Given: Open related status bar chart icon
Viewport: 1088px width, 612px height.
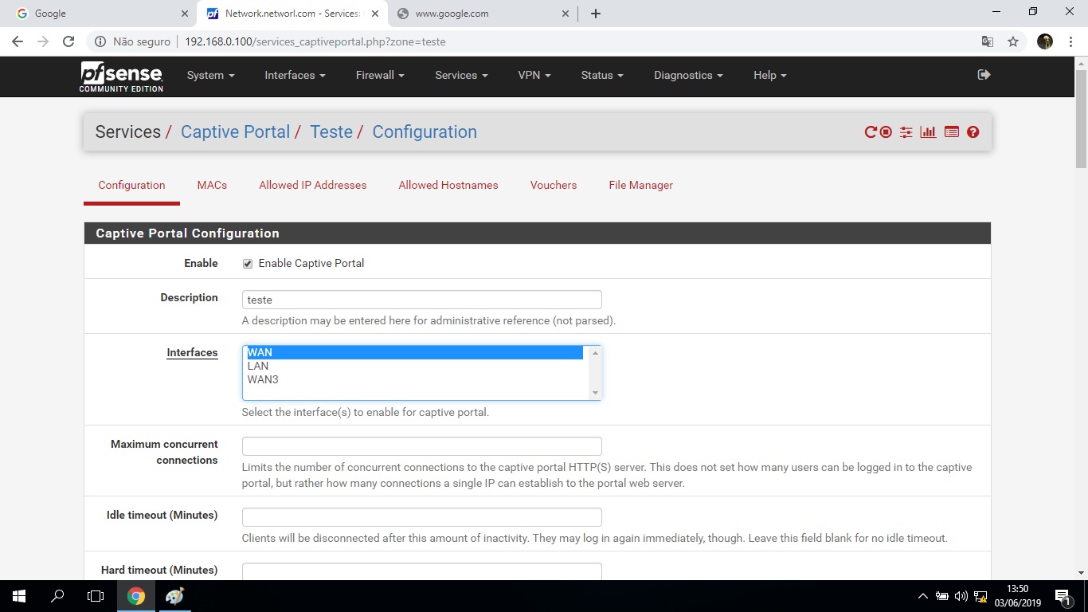Looking at the screenshot, I should tap(928, 132).
